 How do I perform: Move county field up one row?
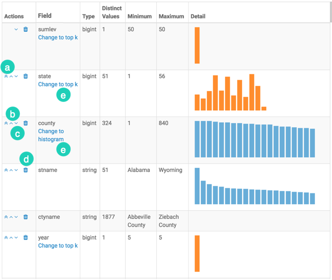pos(11,123)
